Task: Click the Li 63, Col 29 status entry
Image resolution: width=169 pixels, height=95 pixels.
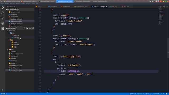Action: click(132, 94)
